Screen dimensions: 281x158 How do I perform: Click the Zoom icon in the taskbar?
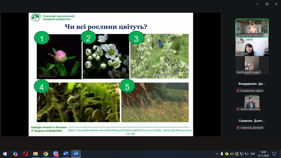point(76,154)
